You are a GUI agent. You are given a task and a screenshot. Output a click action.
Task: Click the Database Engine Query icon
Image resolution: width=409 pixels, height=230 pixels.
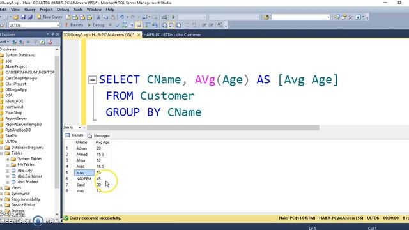point(68,17)
